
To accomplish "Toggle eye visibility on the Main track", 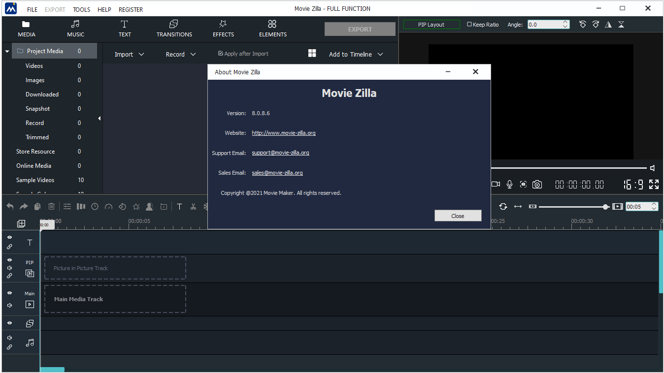I will (x=9, y=292).
